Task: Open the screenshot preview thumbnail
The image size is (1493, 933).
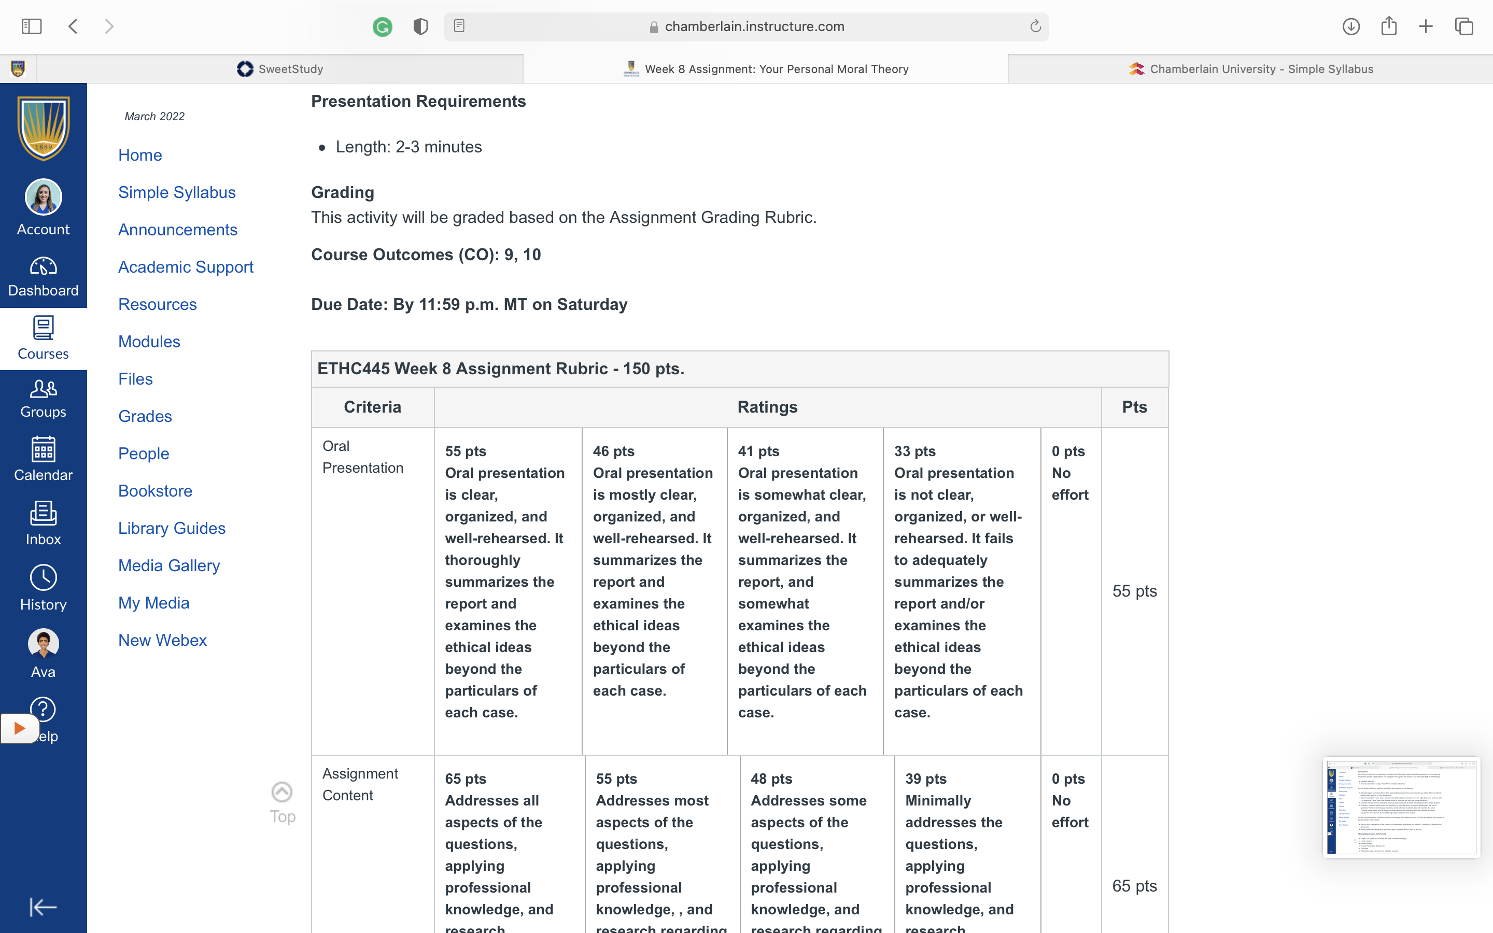Action: [1401, 807]
